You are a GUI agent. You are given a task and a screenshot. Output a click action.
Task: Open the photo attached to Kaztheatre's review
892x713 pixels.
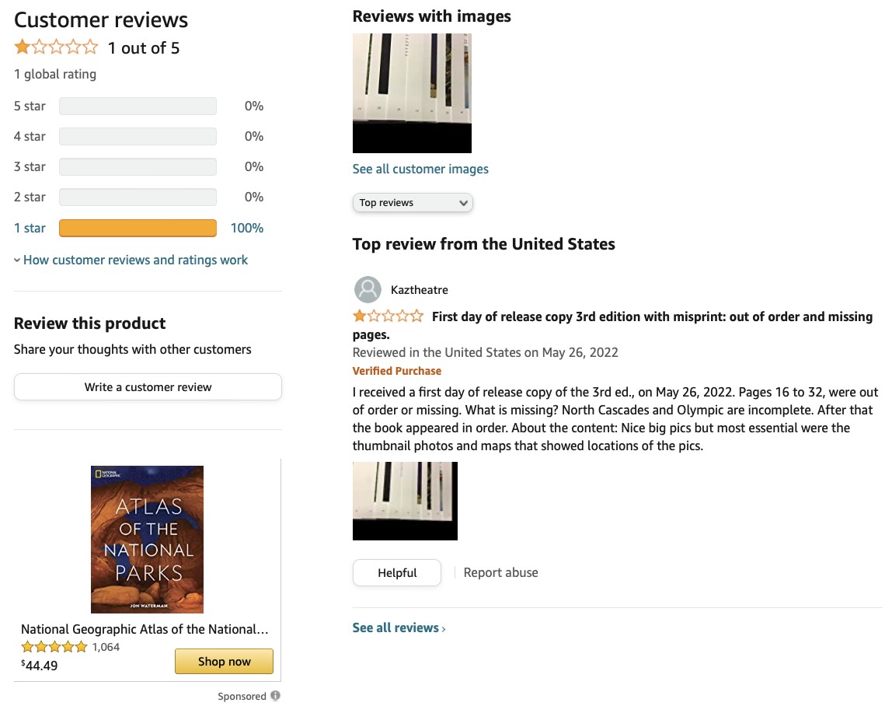pos(405,502)
